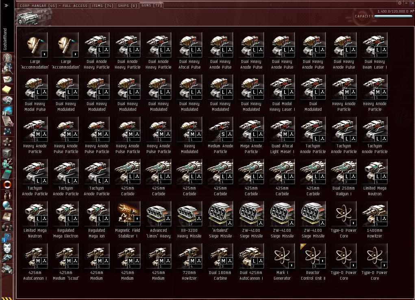Switch to details view mode
Image resolution: width=415 pixels, height=300 pixels.
(44, 17)
